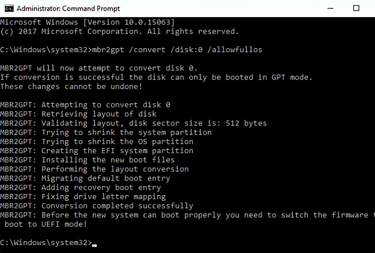The width and height of the screenshot is (375, 253).
Task: Click the Microsoft Windows version line
Action: [87, 22]
